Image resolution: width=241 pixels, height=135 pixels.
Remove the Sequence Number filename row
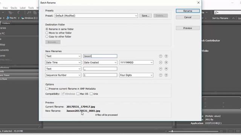(160, 75)
